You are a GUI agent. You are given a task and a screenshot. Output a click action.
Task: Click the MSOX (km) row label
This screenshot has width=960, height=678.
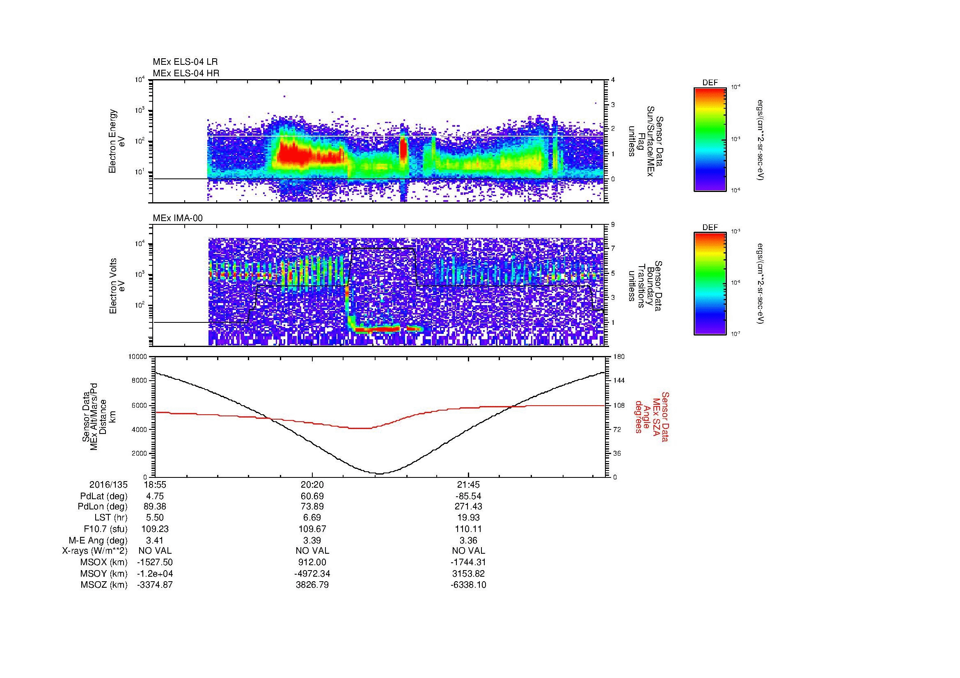coord(104,562)
